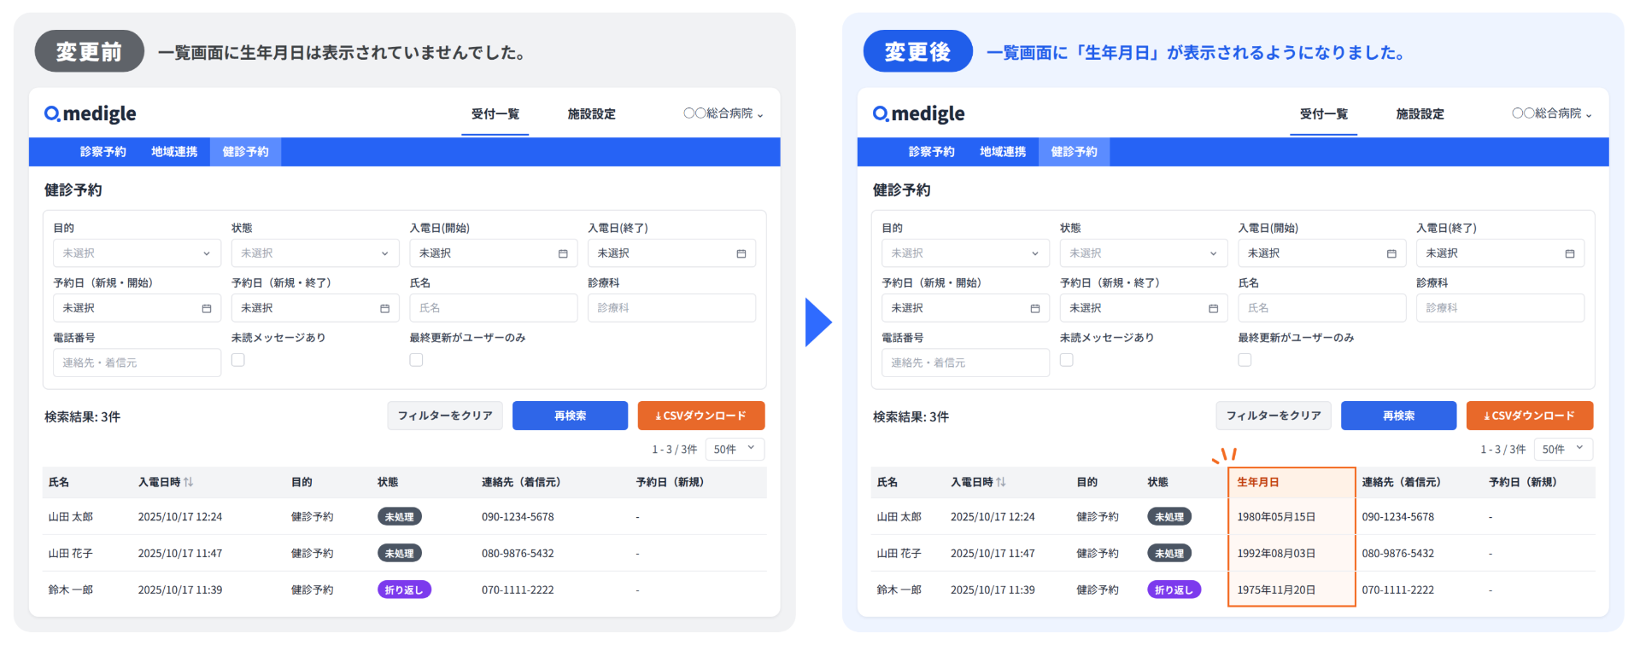This screenshot has height=645, width=1640.
Task: Open calendar icon for 予約日(新規・開始) in before panel
Action: point(207,308)
